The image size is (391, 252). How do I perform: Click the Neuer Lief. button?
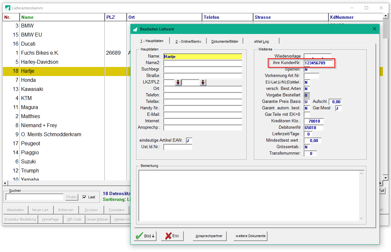click(x=41, y=210)
